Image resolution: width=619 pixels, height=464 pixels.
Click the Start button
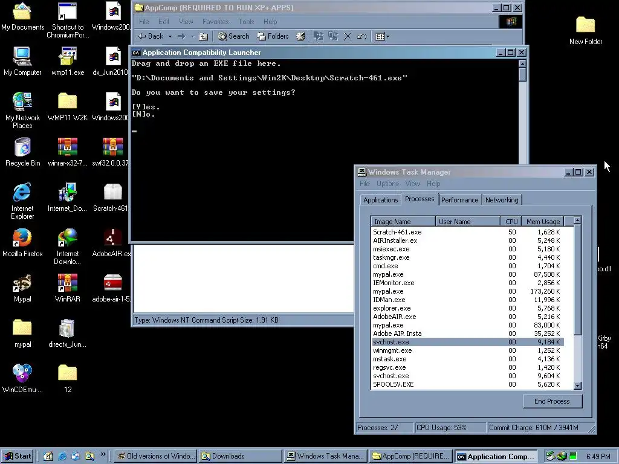18,456
